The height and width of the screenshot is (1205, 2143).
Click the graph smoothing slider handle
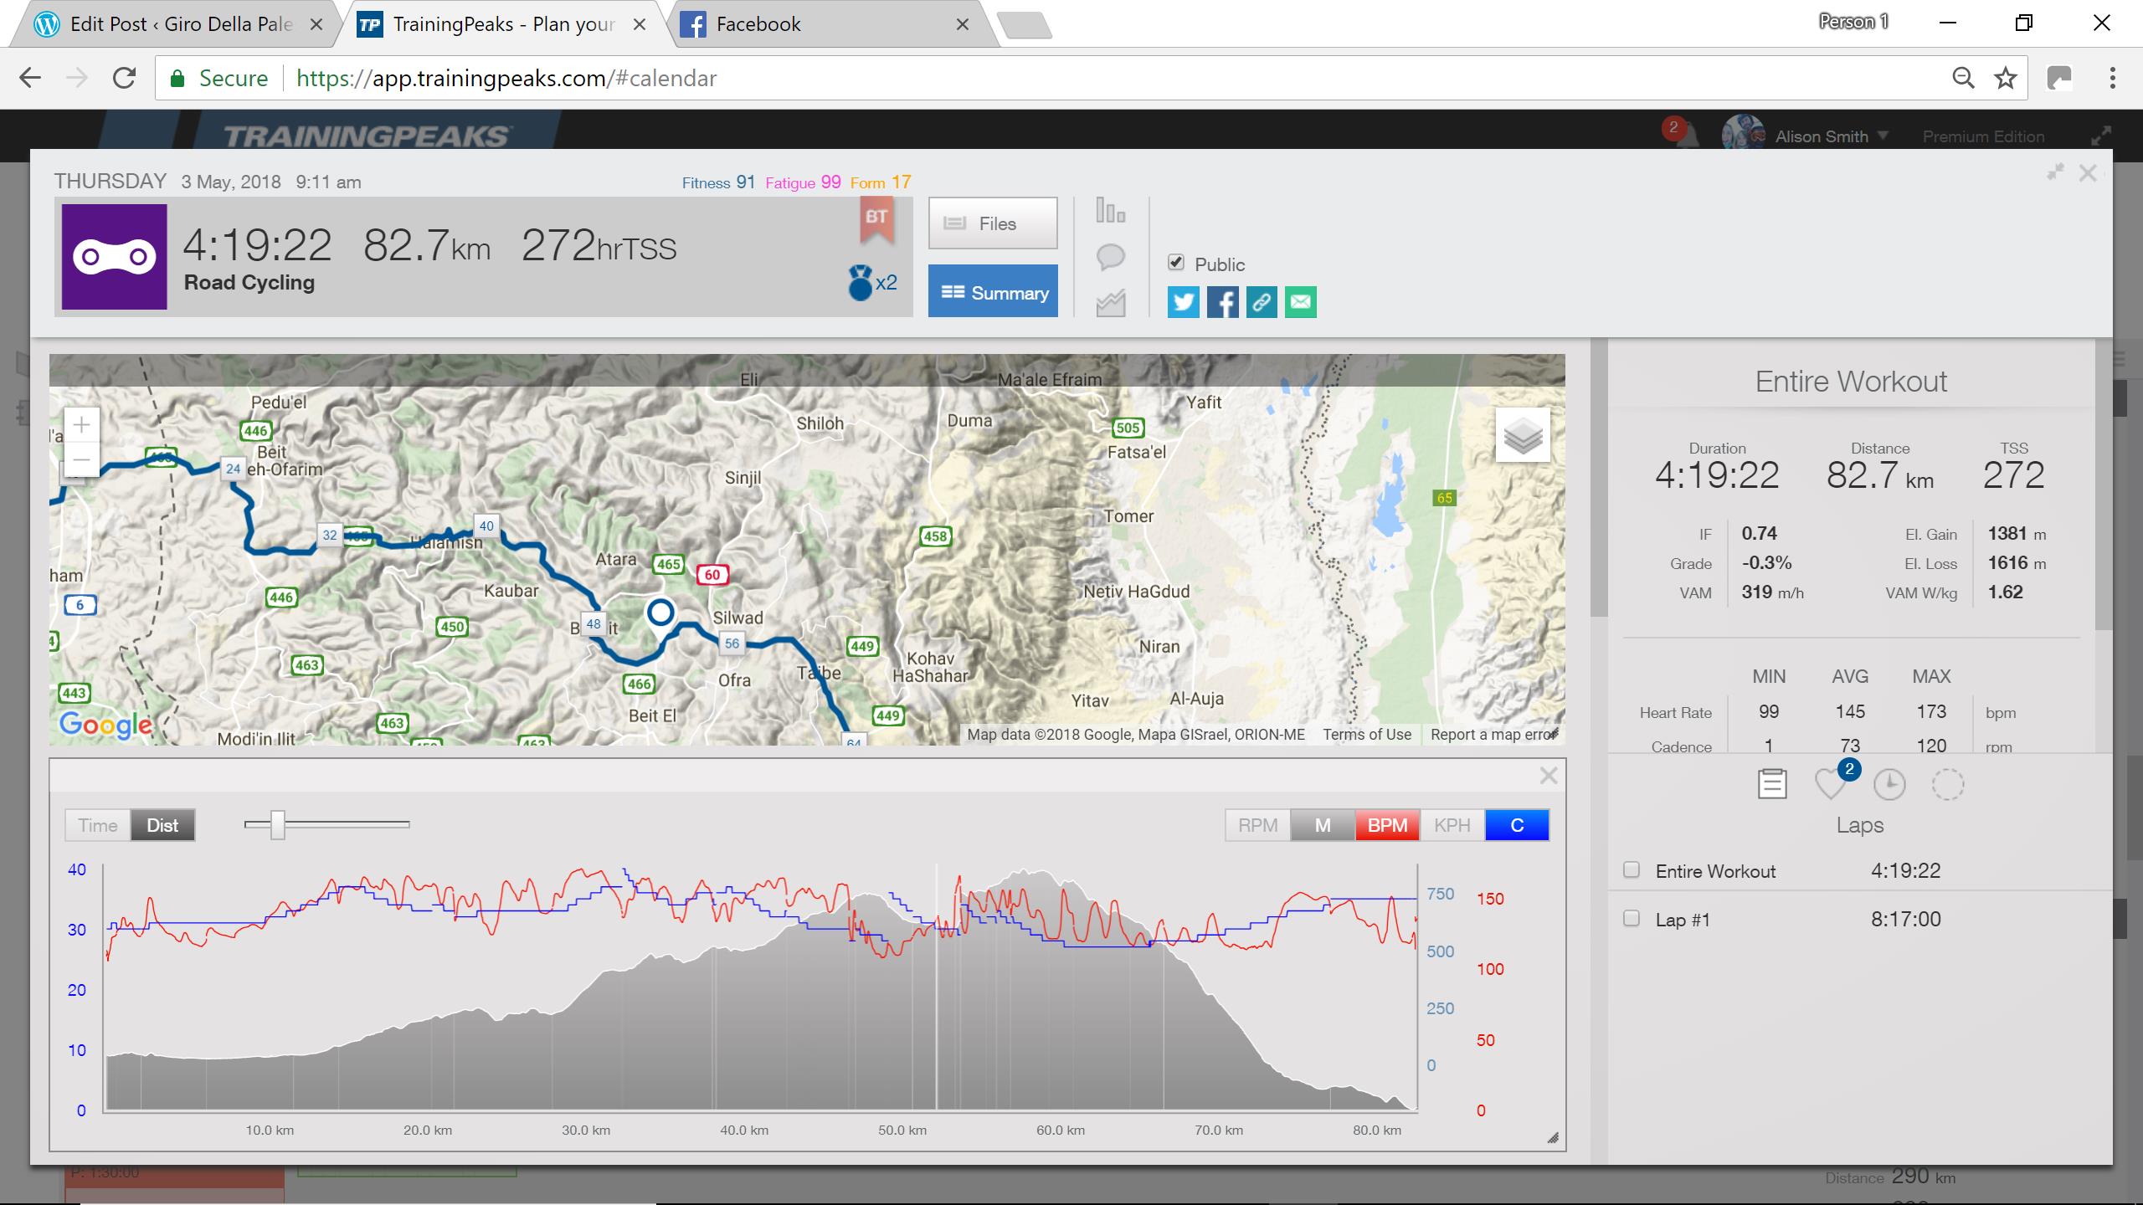(x=278, y=825)
